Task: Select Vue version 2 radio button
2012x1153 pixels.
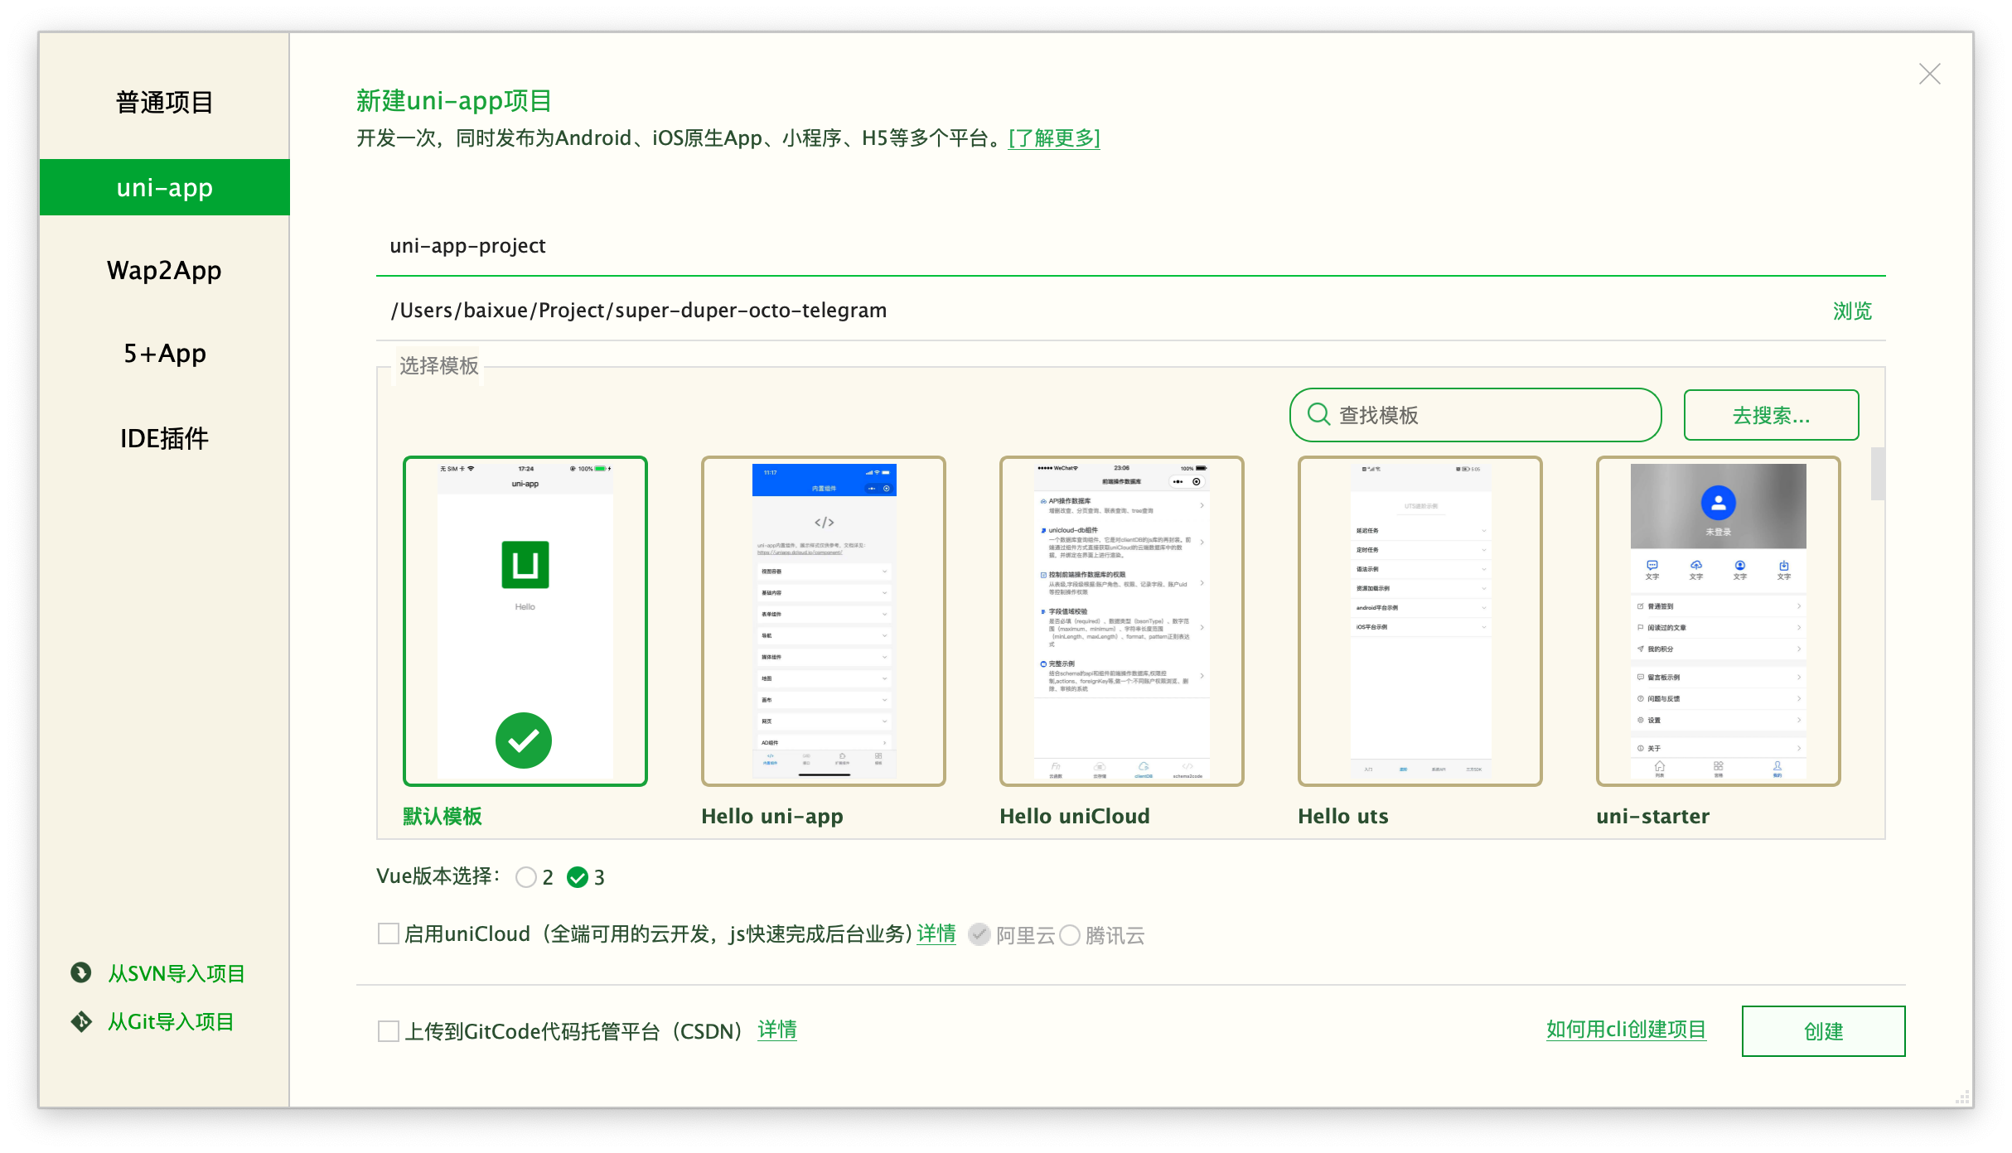Action: click(526, 877)
